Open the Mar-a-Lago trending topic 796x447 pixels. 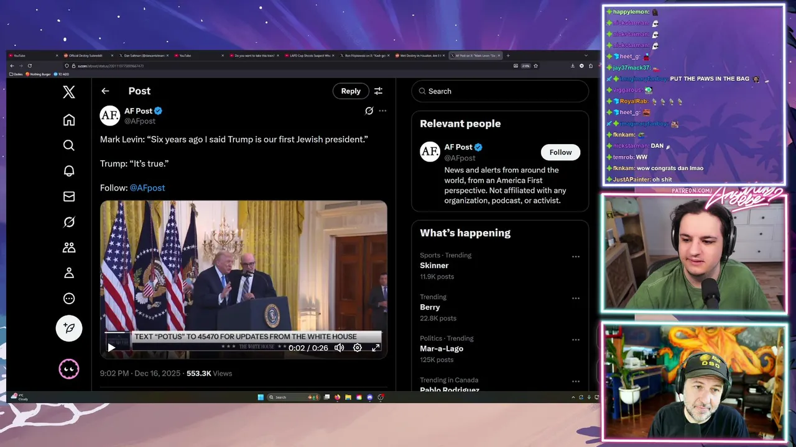pos(442,348)
